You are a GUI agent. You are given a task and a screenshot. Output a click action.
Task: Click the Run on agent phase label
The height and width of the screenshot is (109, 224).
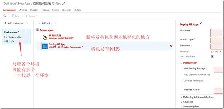[46, 30]
